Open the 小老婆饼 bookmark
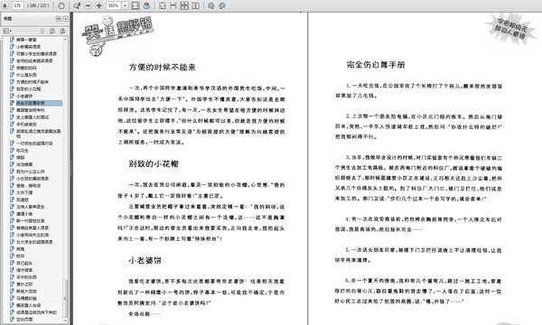Viewport: 542px width, 325px height. [24, 96]
